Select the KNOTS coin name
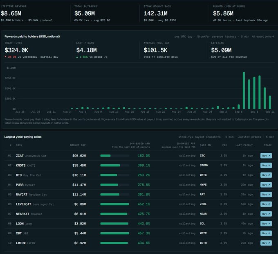278x254 pixels. pyautogui.click(x=20, y=166)
